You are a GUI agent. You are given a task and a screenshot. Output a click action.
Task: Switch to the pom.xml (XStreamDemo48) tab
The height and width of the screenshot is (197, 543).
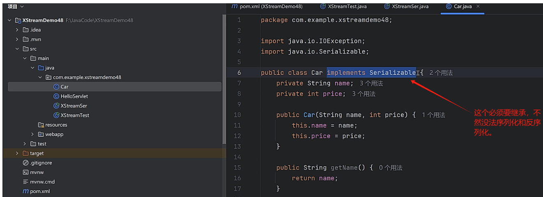pos(267,7)
